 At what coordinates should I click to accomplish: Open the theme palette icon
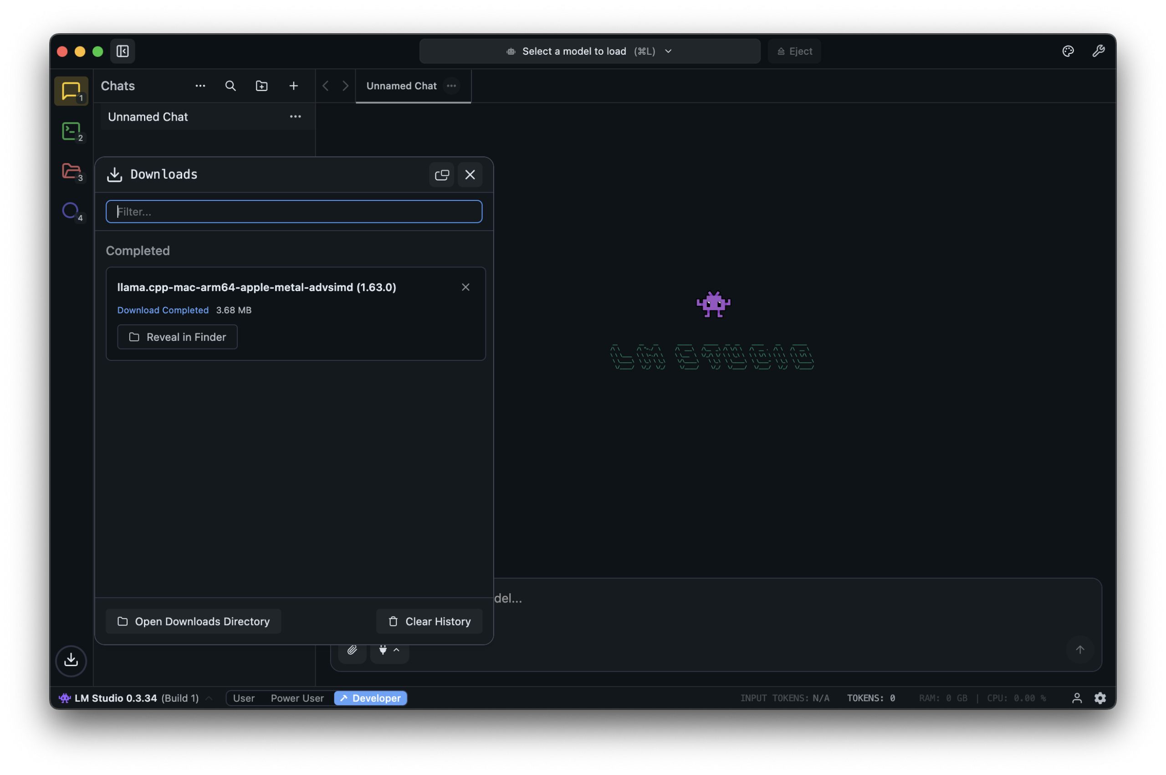coord(1068,51)
